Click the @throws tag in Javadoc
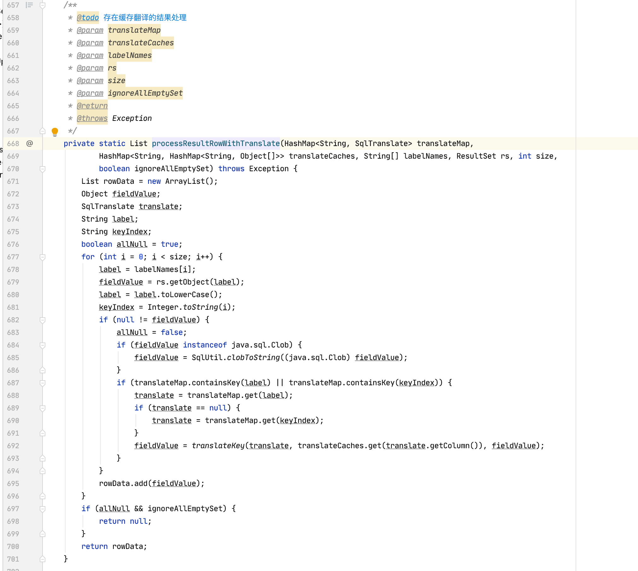The height and width of the screenshot is (571, 638). (x=92, y=118)
